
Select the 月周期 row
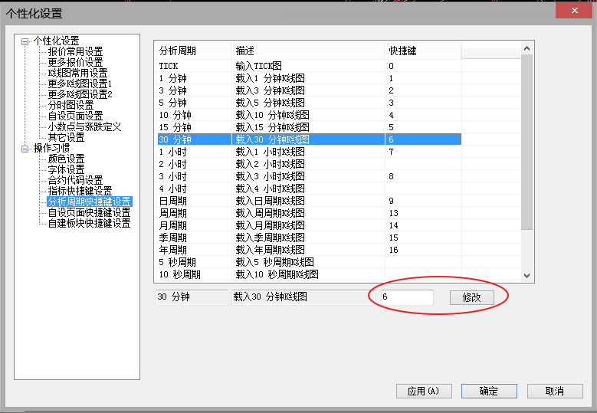click(x=309, y=225)
